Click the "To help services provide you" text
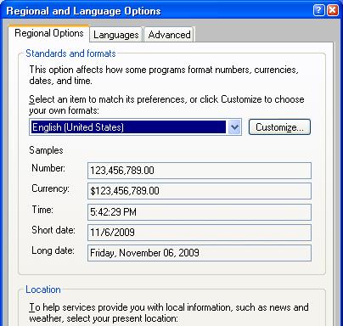The width and height of the screenshot is (343, 326). (x=169, y=312)
